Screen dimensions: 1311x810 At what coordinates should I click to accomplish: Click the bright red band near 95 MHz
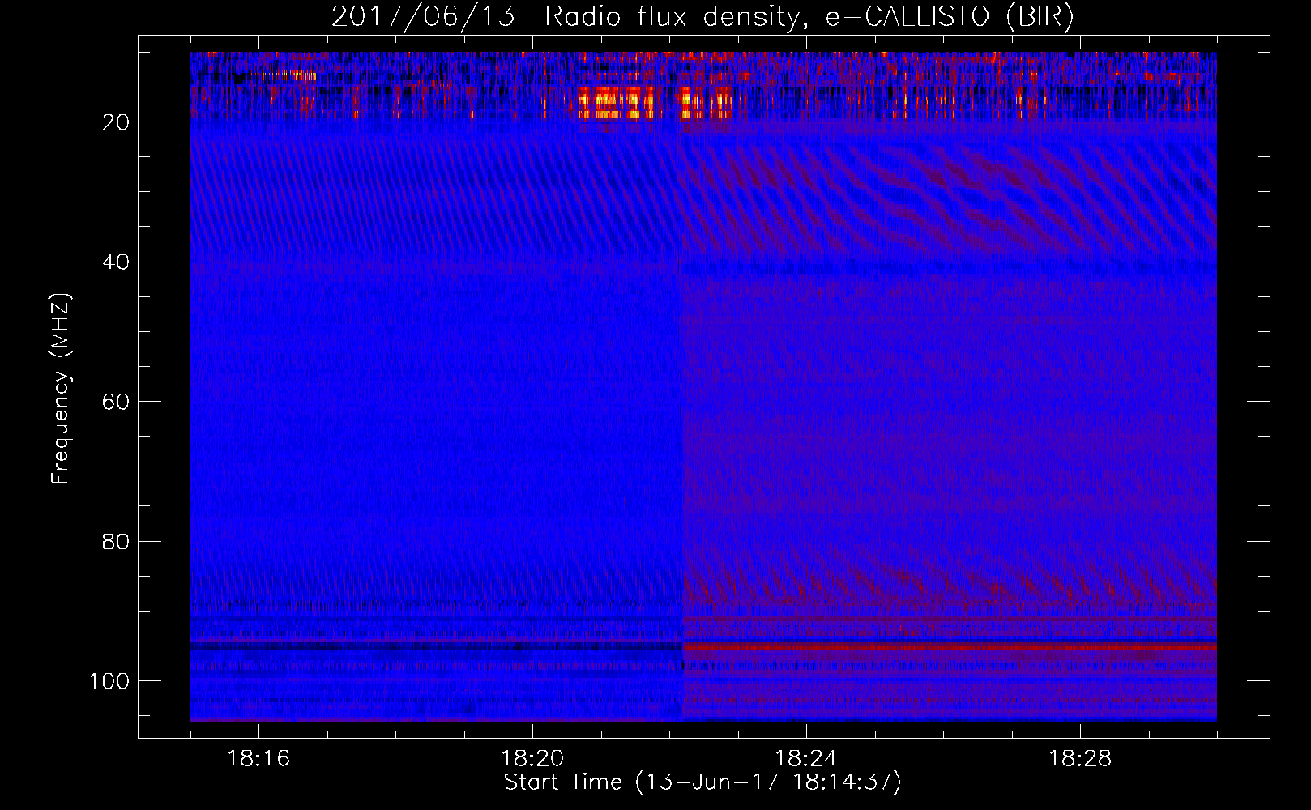tap(950, 647)
